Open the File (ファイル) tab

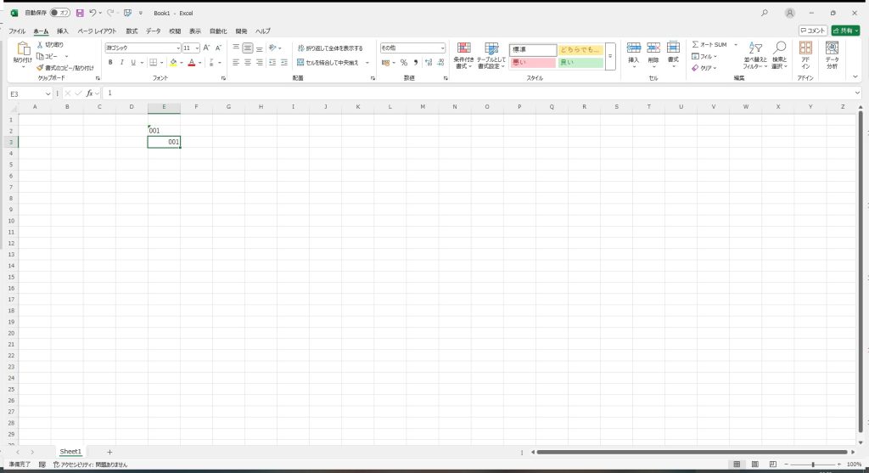point(17,31)
